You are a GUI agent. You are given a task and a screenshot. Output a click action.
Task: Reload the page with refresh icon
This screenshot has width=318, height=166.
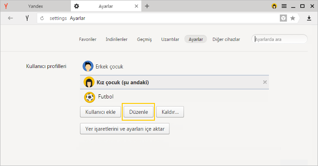(x=42, y=18)
